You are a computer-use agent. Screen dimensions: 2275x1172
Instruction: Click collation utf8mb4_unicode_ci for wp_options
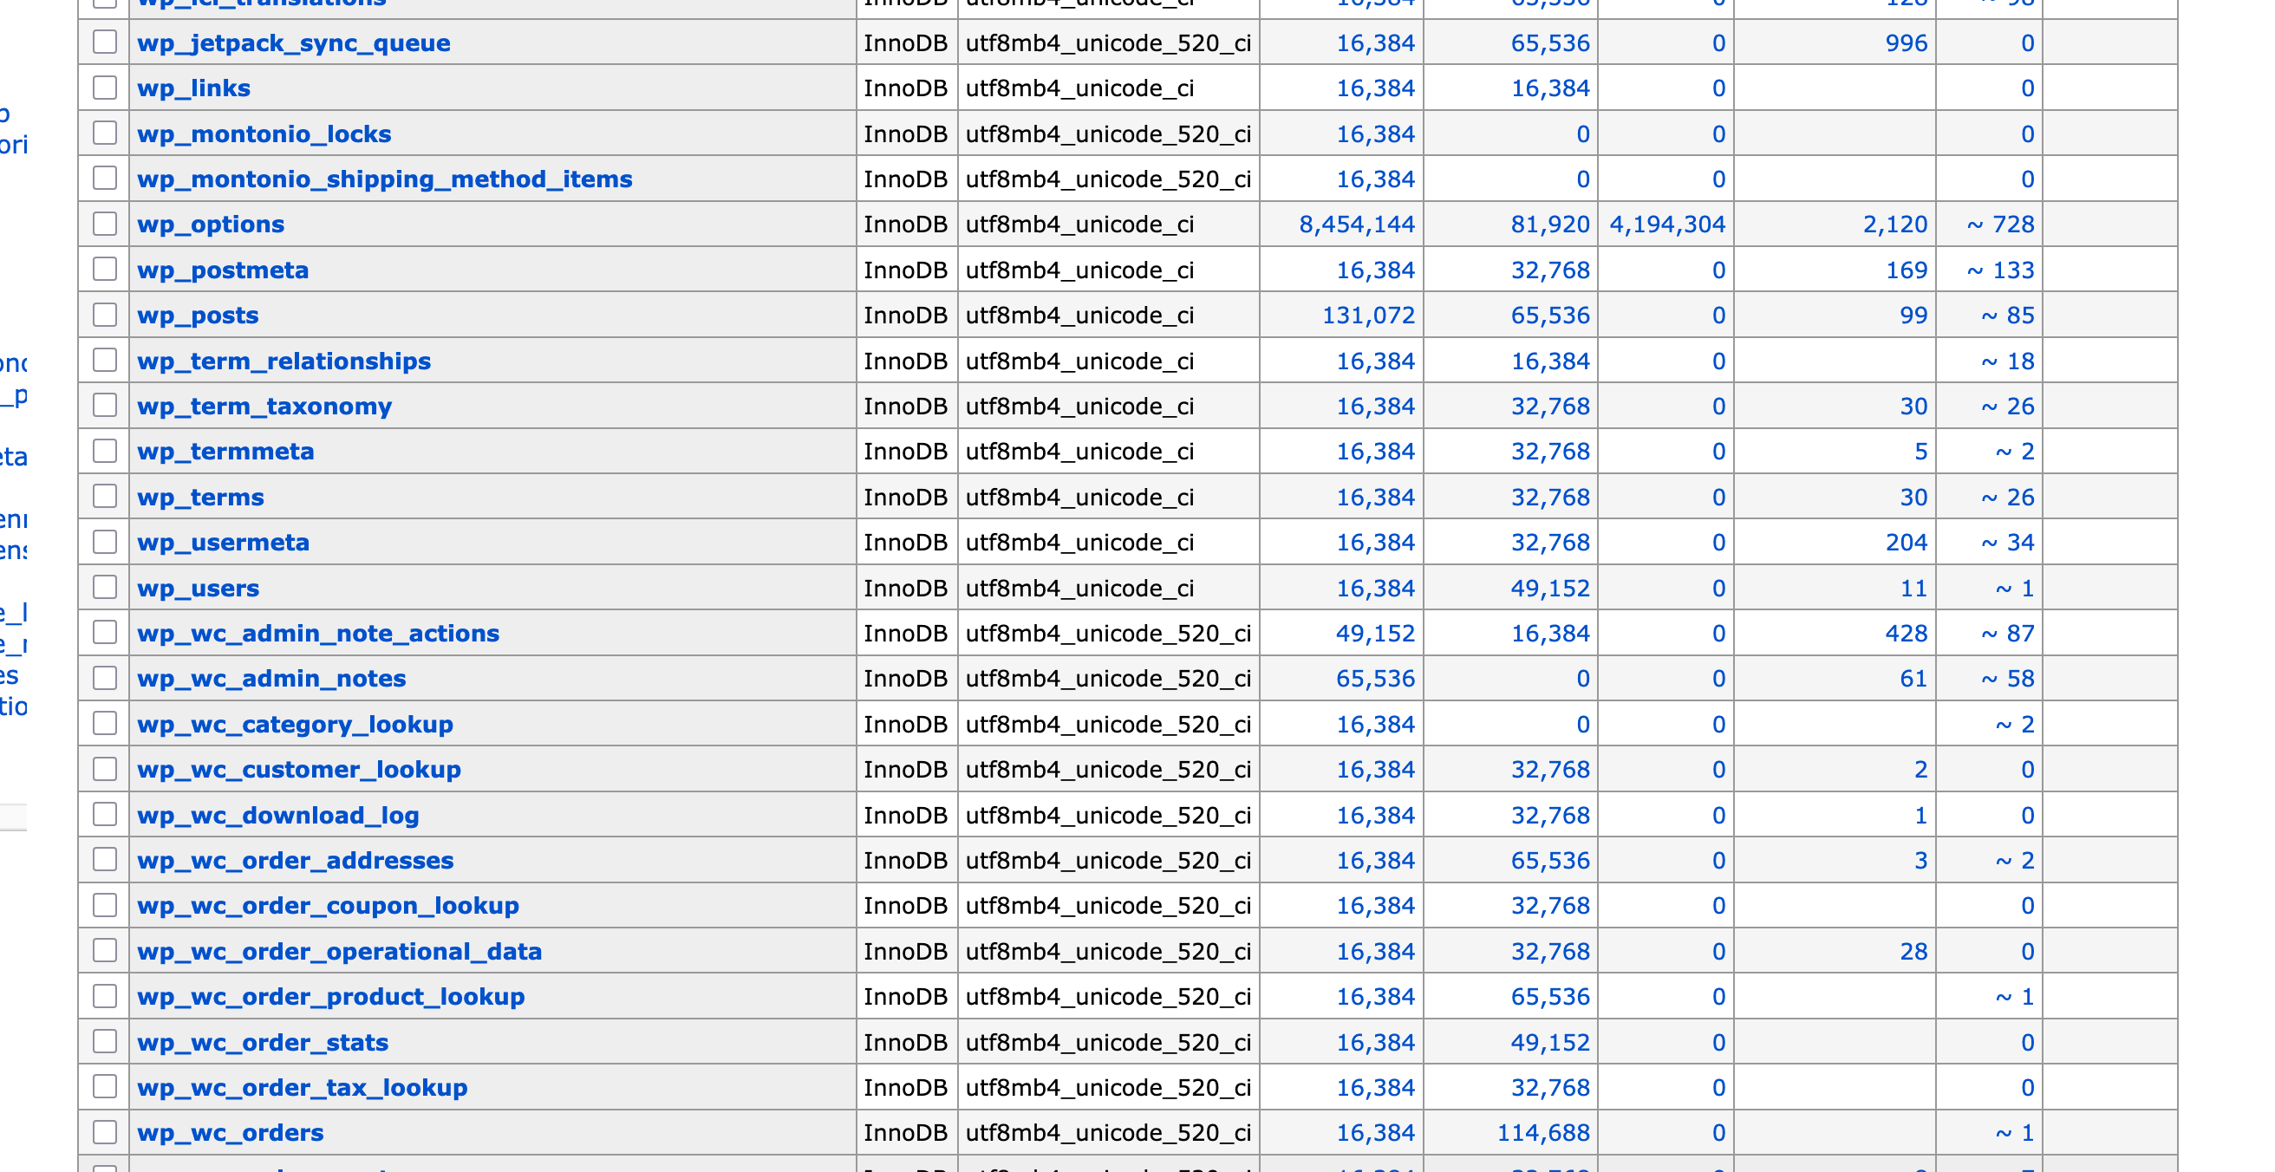pos(1079,225)
